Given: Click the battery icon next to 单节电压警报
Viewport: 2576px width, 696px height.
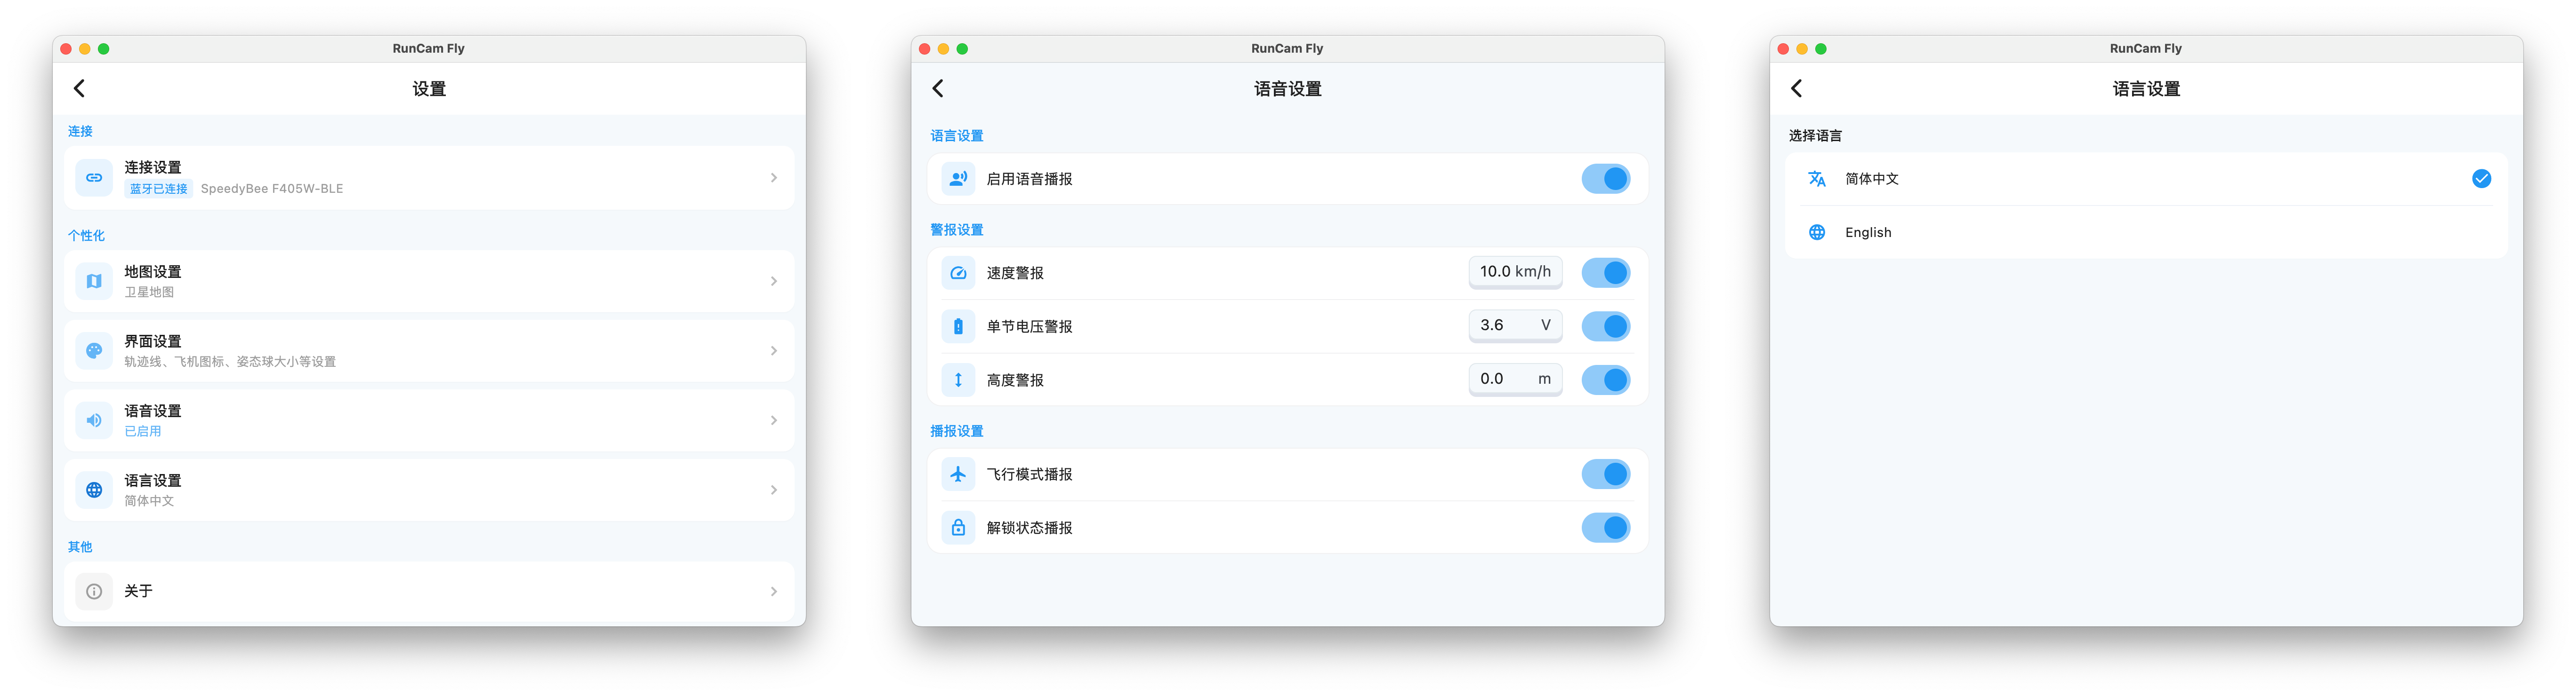Looking at the screenshot, I should (x=957, y=325).
